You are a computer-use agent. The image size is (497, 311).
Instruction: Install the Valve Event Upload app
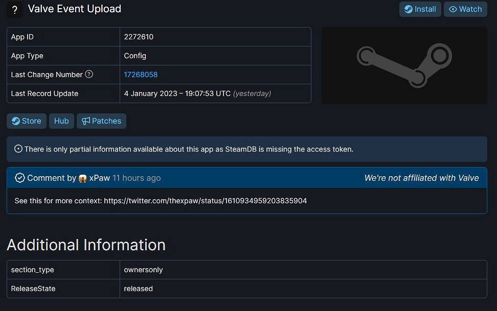420,9
